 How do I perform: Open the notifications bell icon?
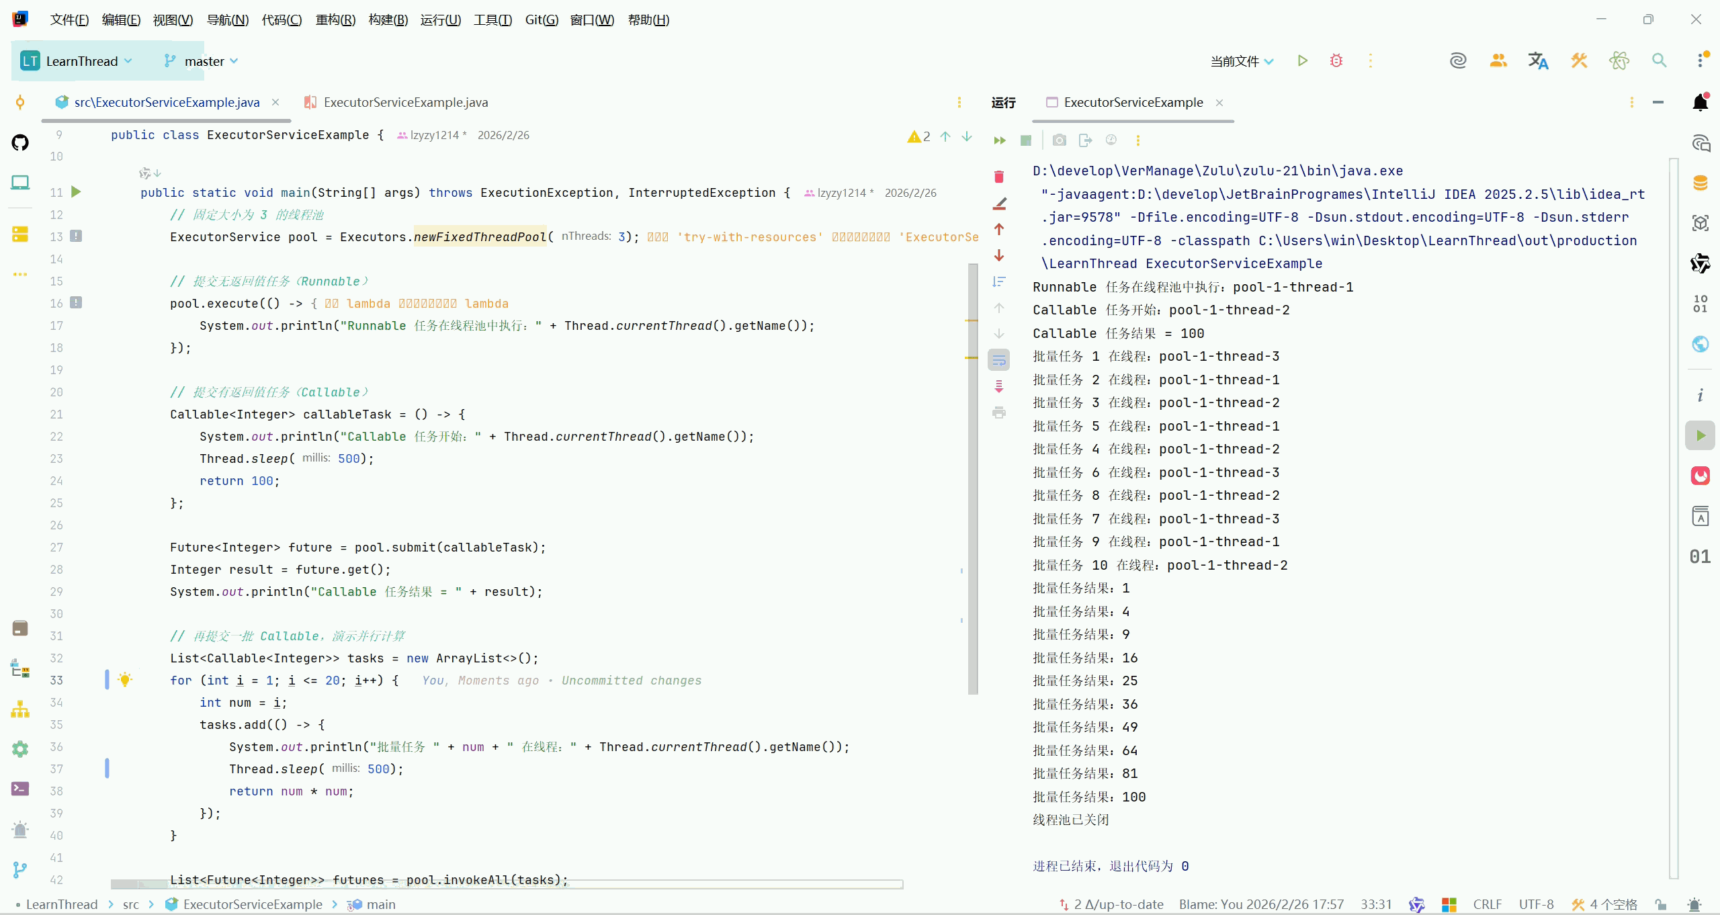click(1700, 103)
